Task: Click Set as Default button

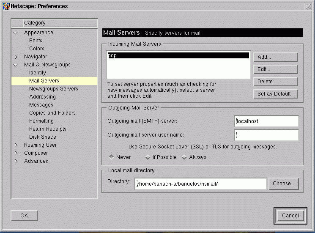Action: click(275, 94)
